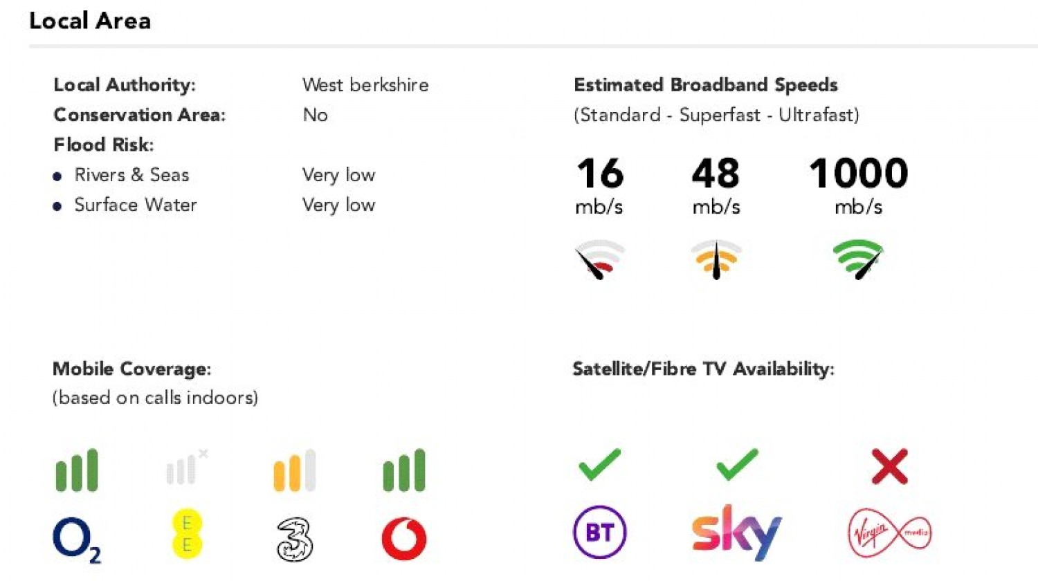Click the green ultrafast speed gauge icon

pos(858,259)
